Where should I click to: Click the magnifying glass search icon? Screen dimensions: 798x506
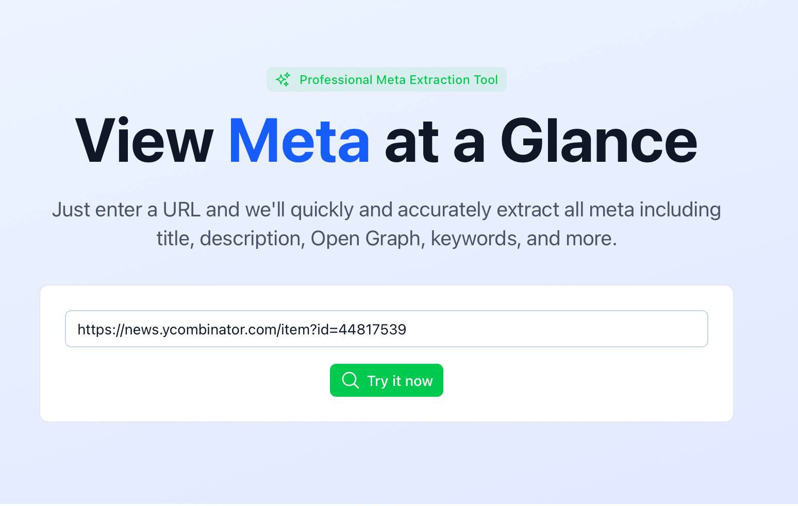pos(351,380)
